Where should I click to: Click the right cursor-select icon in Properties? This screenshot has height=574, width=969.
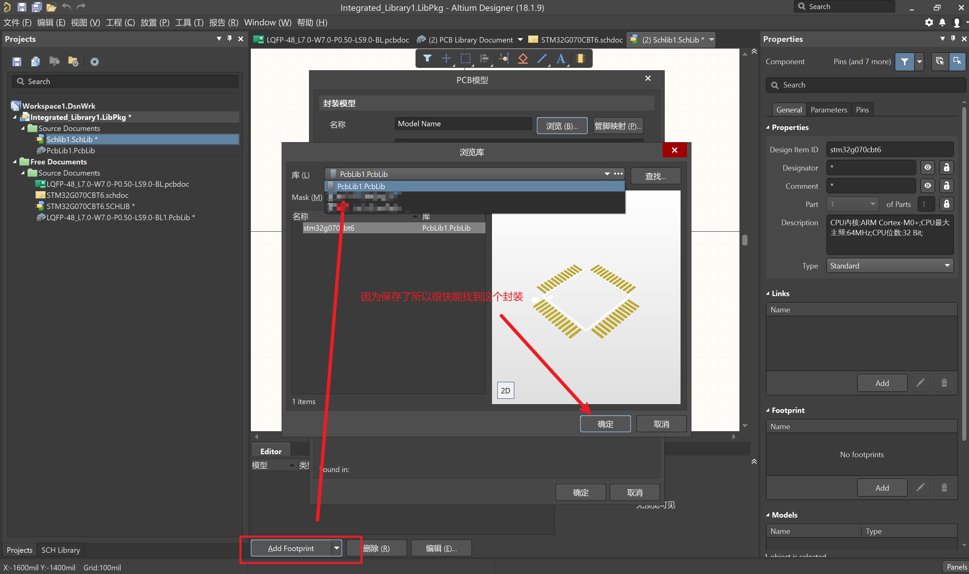coord(957,61)
